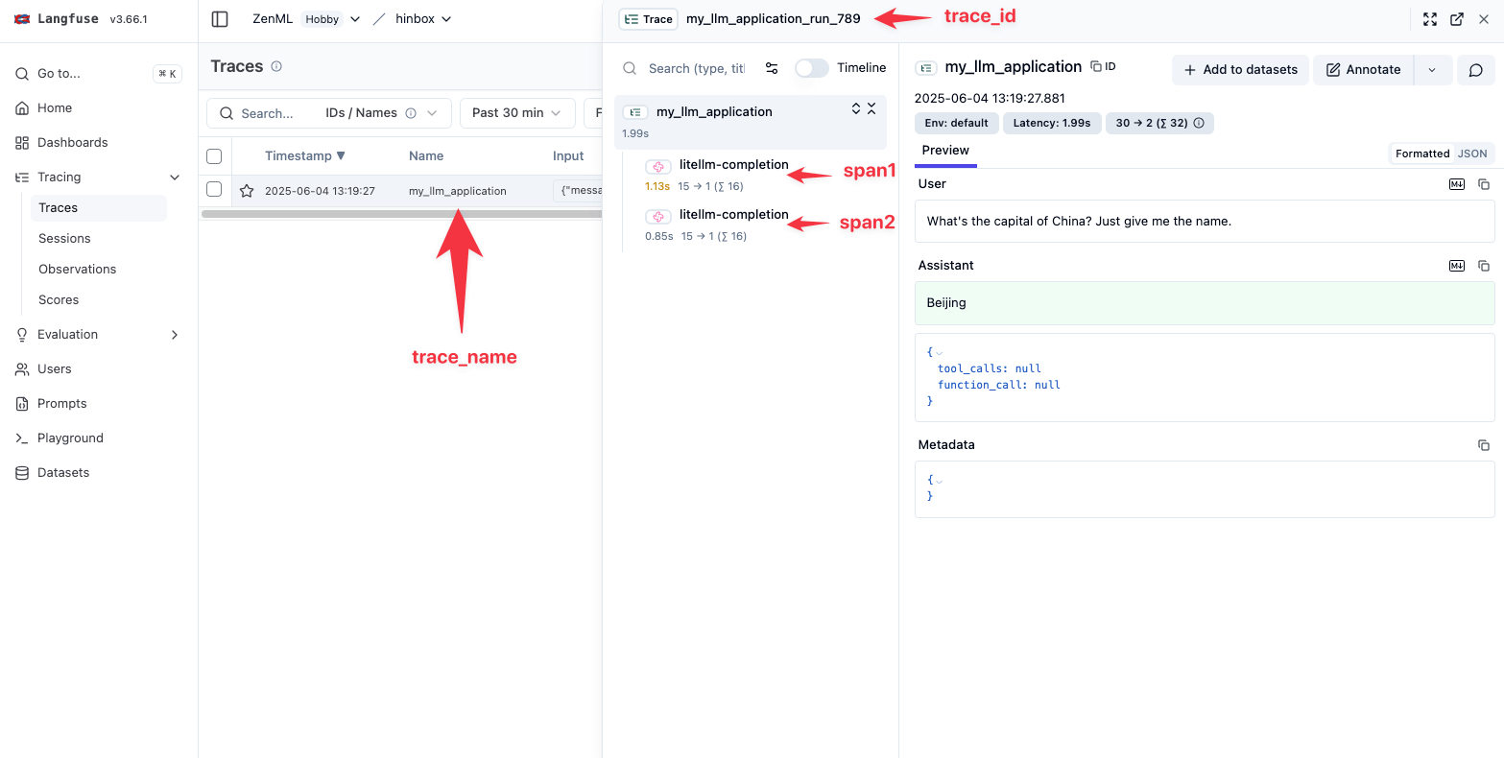Screen dimensions: 1504x758
Task: Toggle markdown view for Assistant message
Action: tap(1456, 266)
